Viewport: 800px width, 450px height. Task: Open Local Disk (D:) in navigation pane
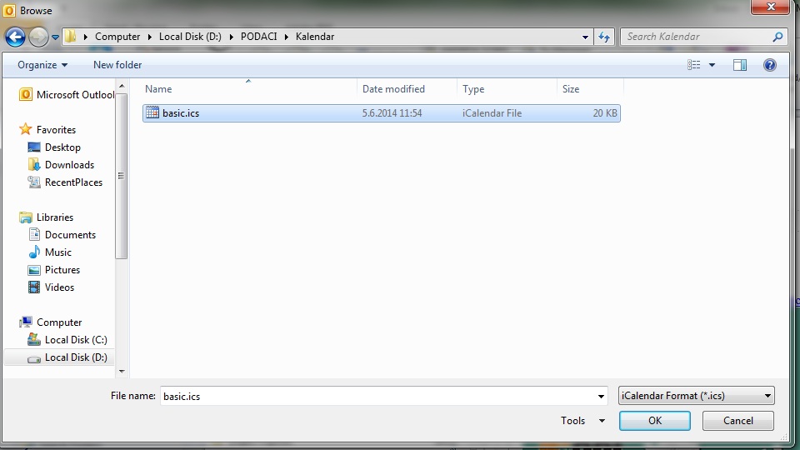pyautogui.click(x=76, y=357)
